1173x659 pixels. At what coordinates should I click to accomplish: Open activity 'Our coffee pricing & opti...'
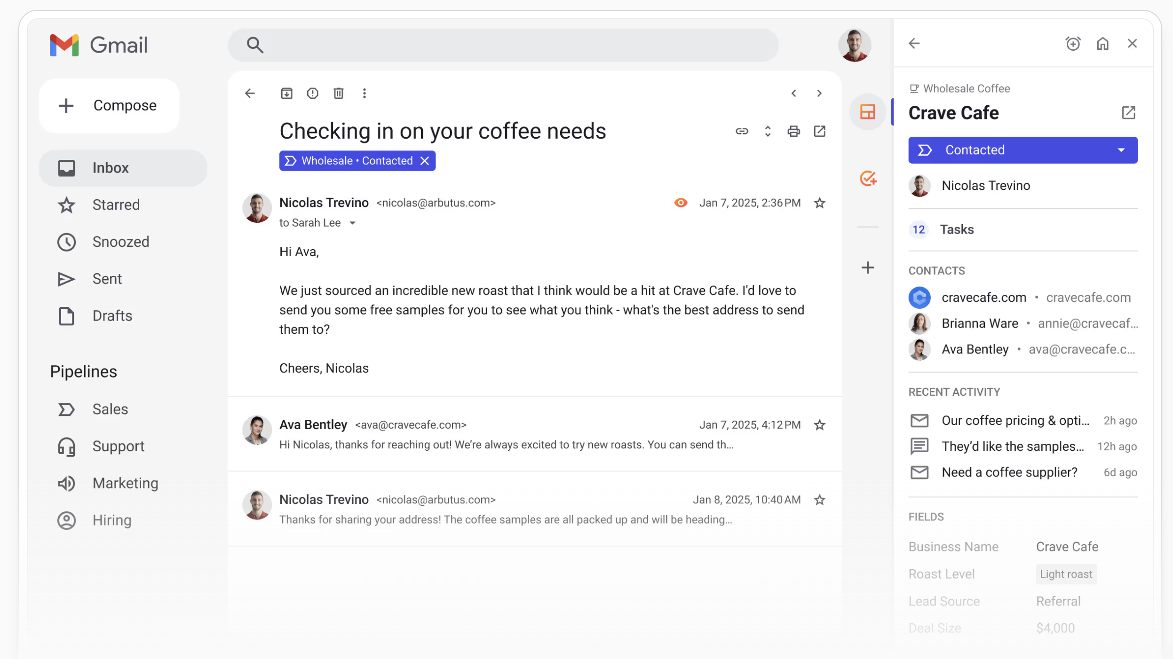click(1022, 421)
